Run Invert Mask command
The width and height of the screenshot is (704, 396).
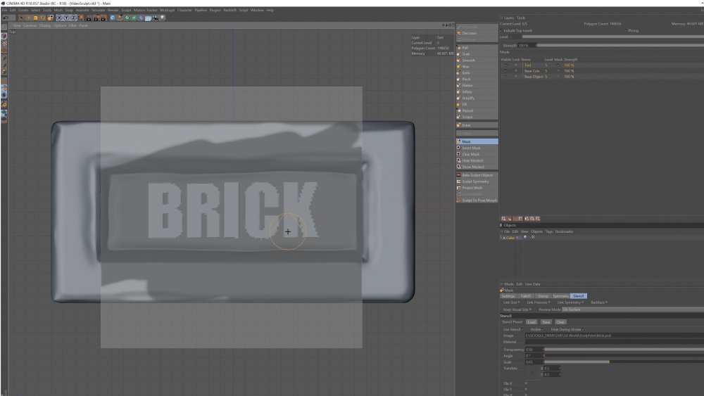point(477,148)
